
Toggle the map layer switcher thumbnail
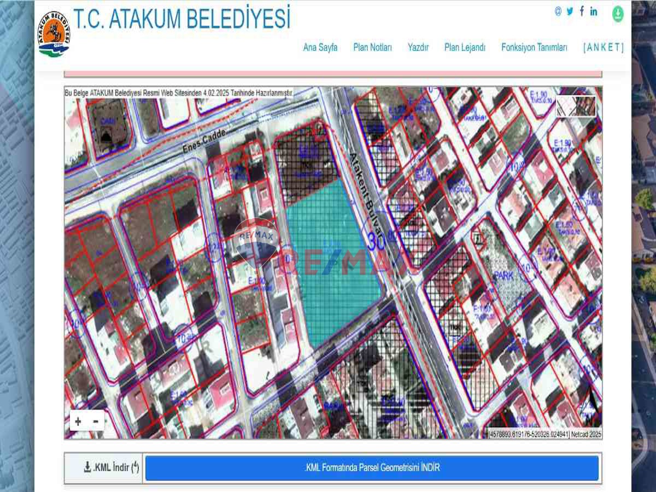point(576,106)
